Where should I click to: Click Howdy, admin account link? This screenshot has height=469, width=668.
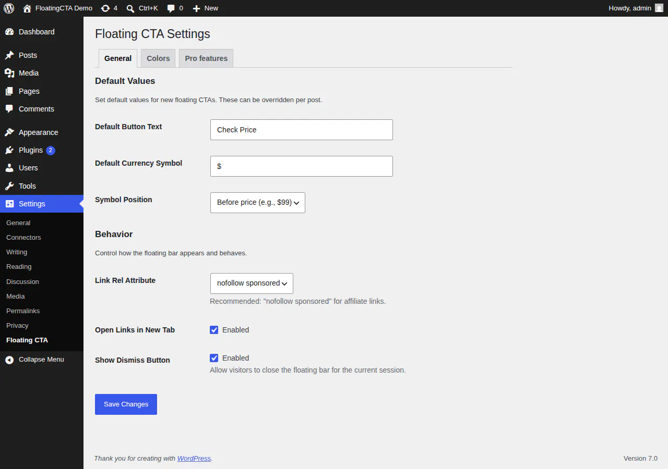tap(630, 8)
